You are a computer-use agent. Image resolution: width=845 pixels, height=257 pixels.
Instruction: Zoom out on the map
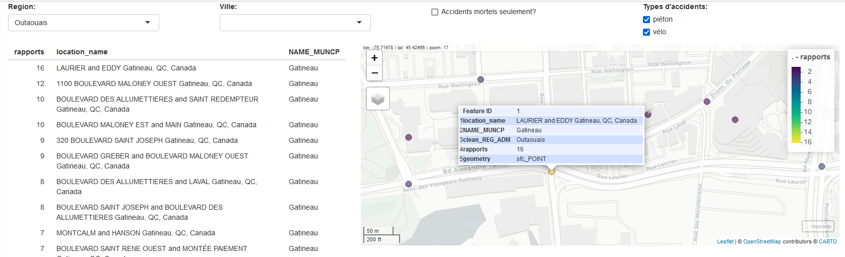pyautogui.click(x=374, y=73)
